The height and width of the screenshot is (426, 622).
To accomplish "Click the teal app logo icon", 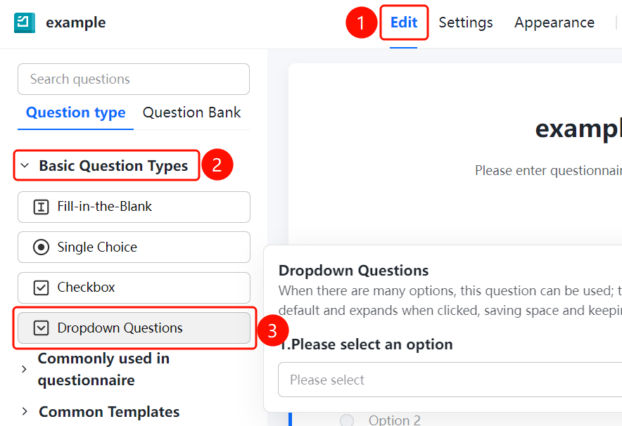I will click(x=25, y=22).
